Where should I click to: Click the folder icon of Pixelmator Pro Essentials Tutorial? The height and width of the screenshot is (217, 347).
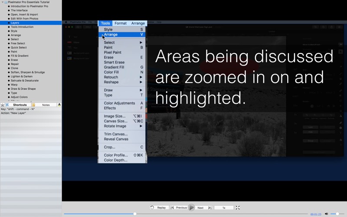pyautogui.click(x=6, y=2)
